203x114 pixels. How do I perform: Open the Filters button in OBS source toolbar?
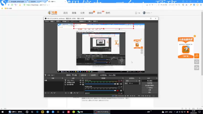pyautogui.click(x=75, y=75)
